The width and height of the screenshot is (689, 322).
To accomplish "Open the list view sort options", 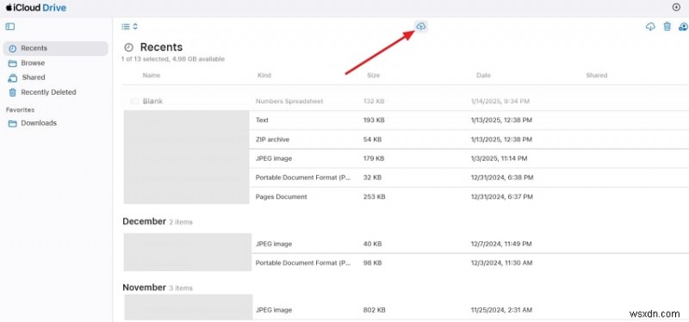I will [x=130, y=27].
